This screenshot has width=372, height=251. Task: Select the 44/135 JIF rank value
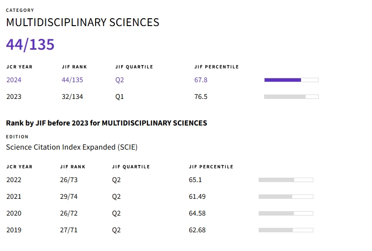(72, 80)
